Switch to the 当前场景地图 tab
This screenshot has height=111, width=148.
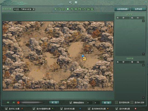coord(122,9)
